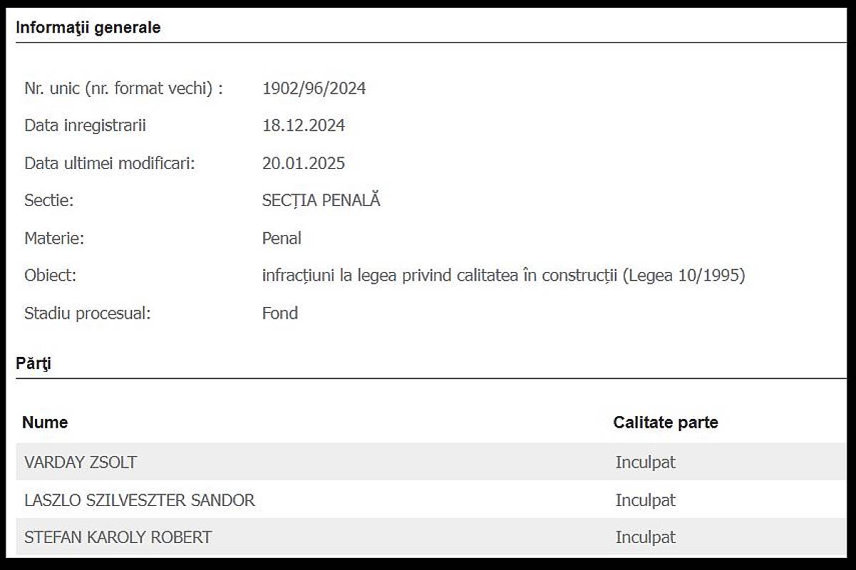The image size is (856, 570).
Task: Click the registration date 18.12.2024
Action: [303, 126]
